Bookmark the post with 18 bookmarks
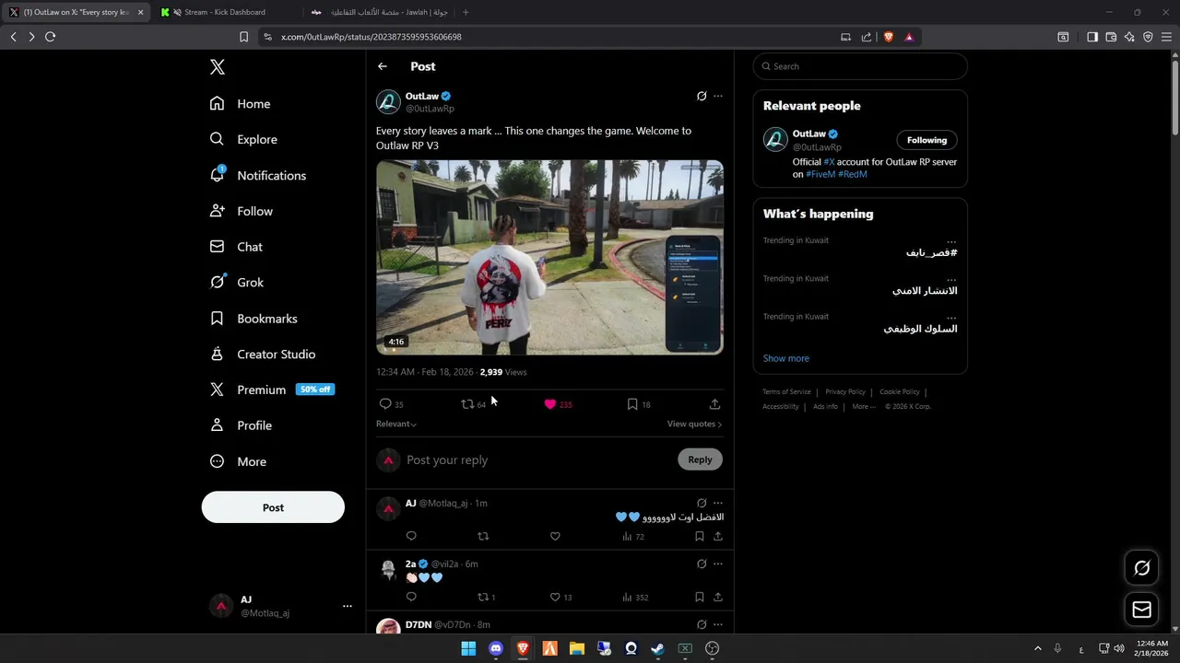 [x=639, y=404]
